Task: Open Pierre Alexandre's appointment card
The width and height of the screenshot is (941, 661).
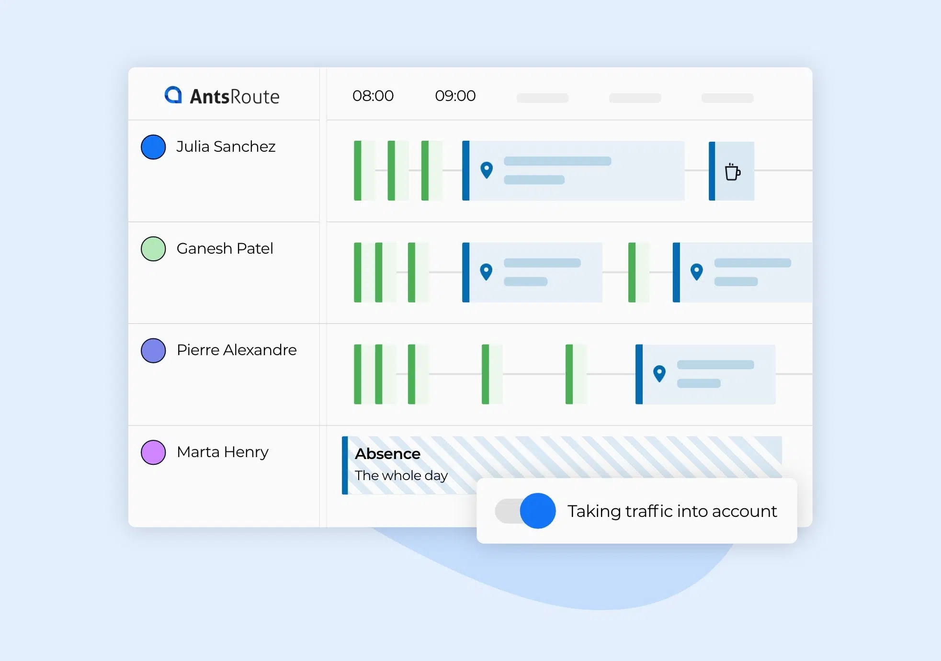Action: 705,374
